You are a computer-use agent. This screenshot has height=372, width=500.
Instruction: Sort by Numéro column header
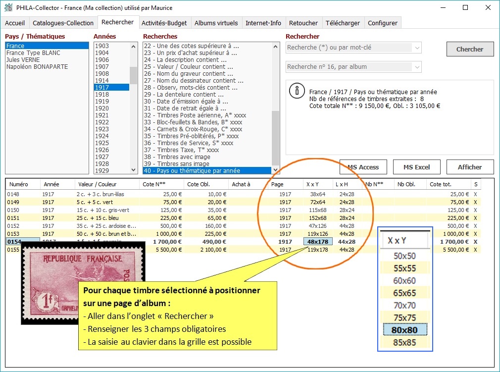[23, 184]
